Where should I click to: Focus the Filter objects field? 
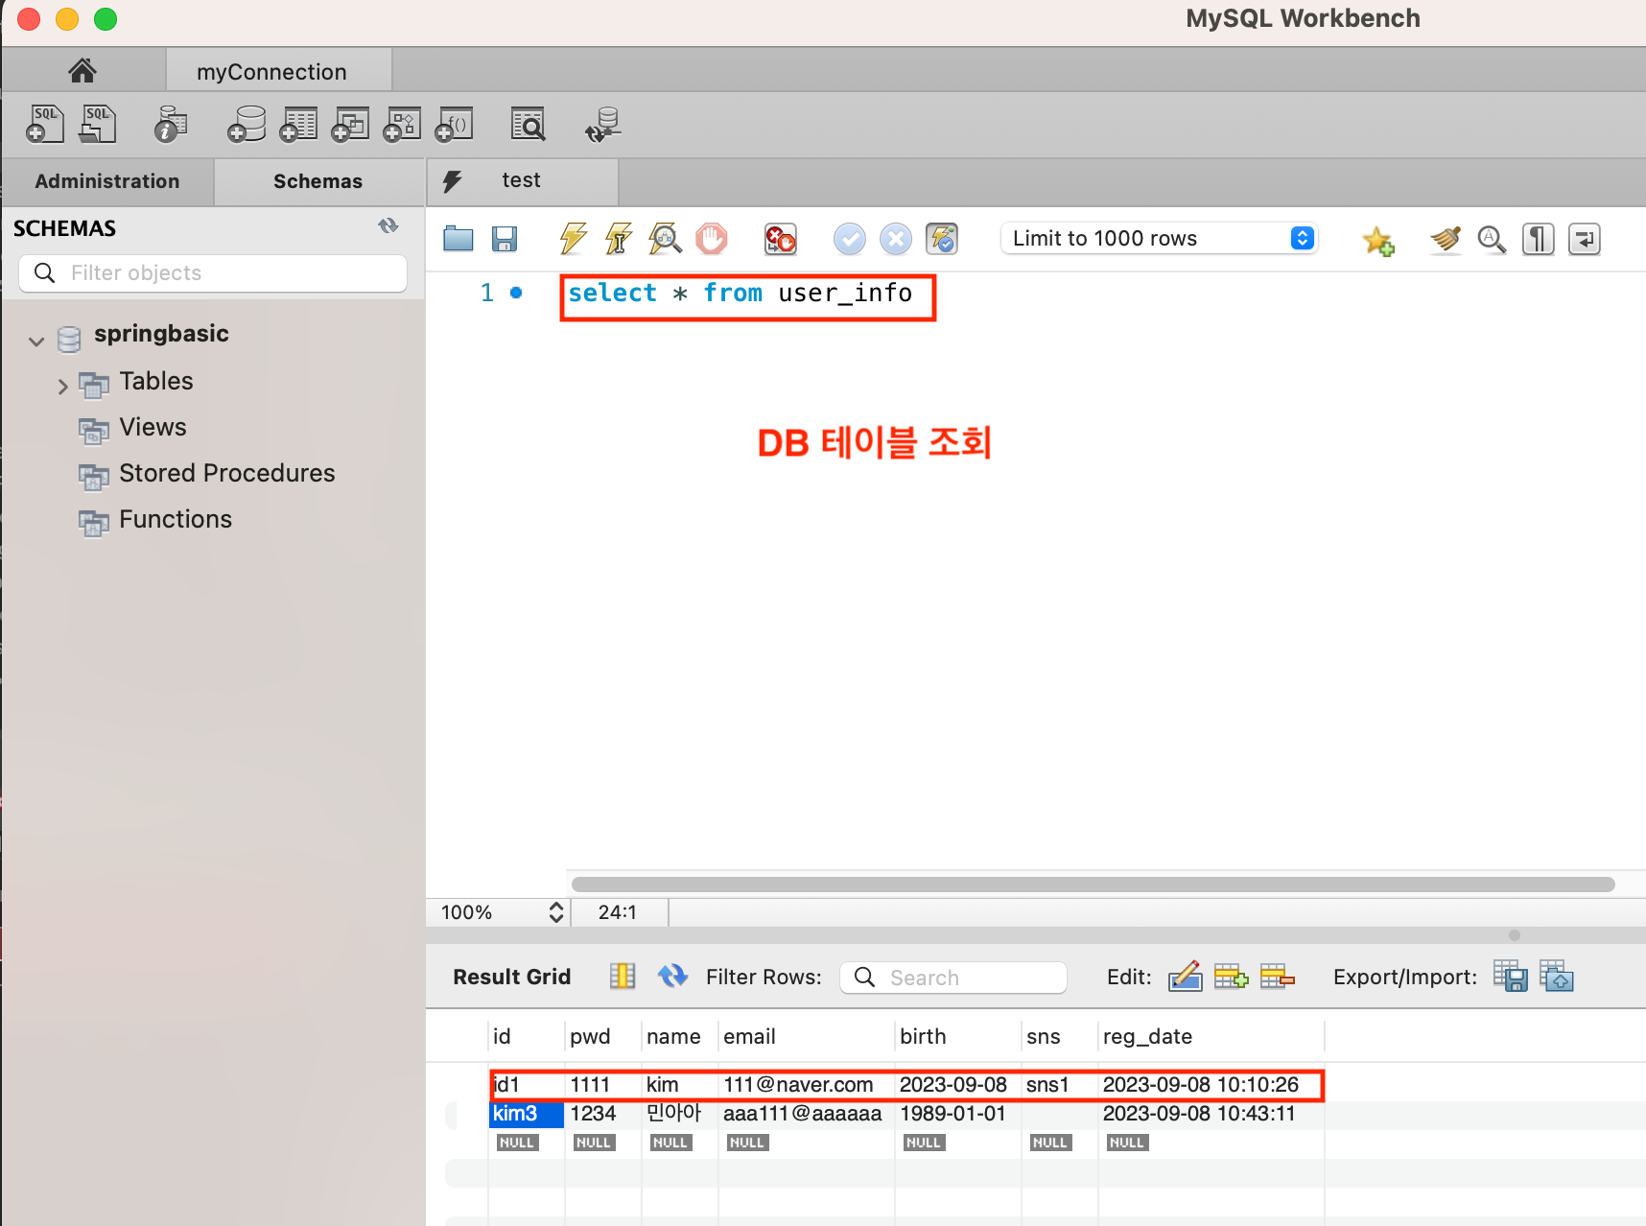click(x=213, y=273)
